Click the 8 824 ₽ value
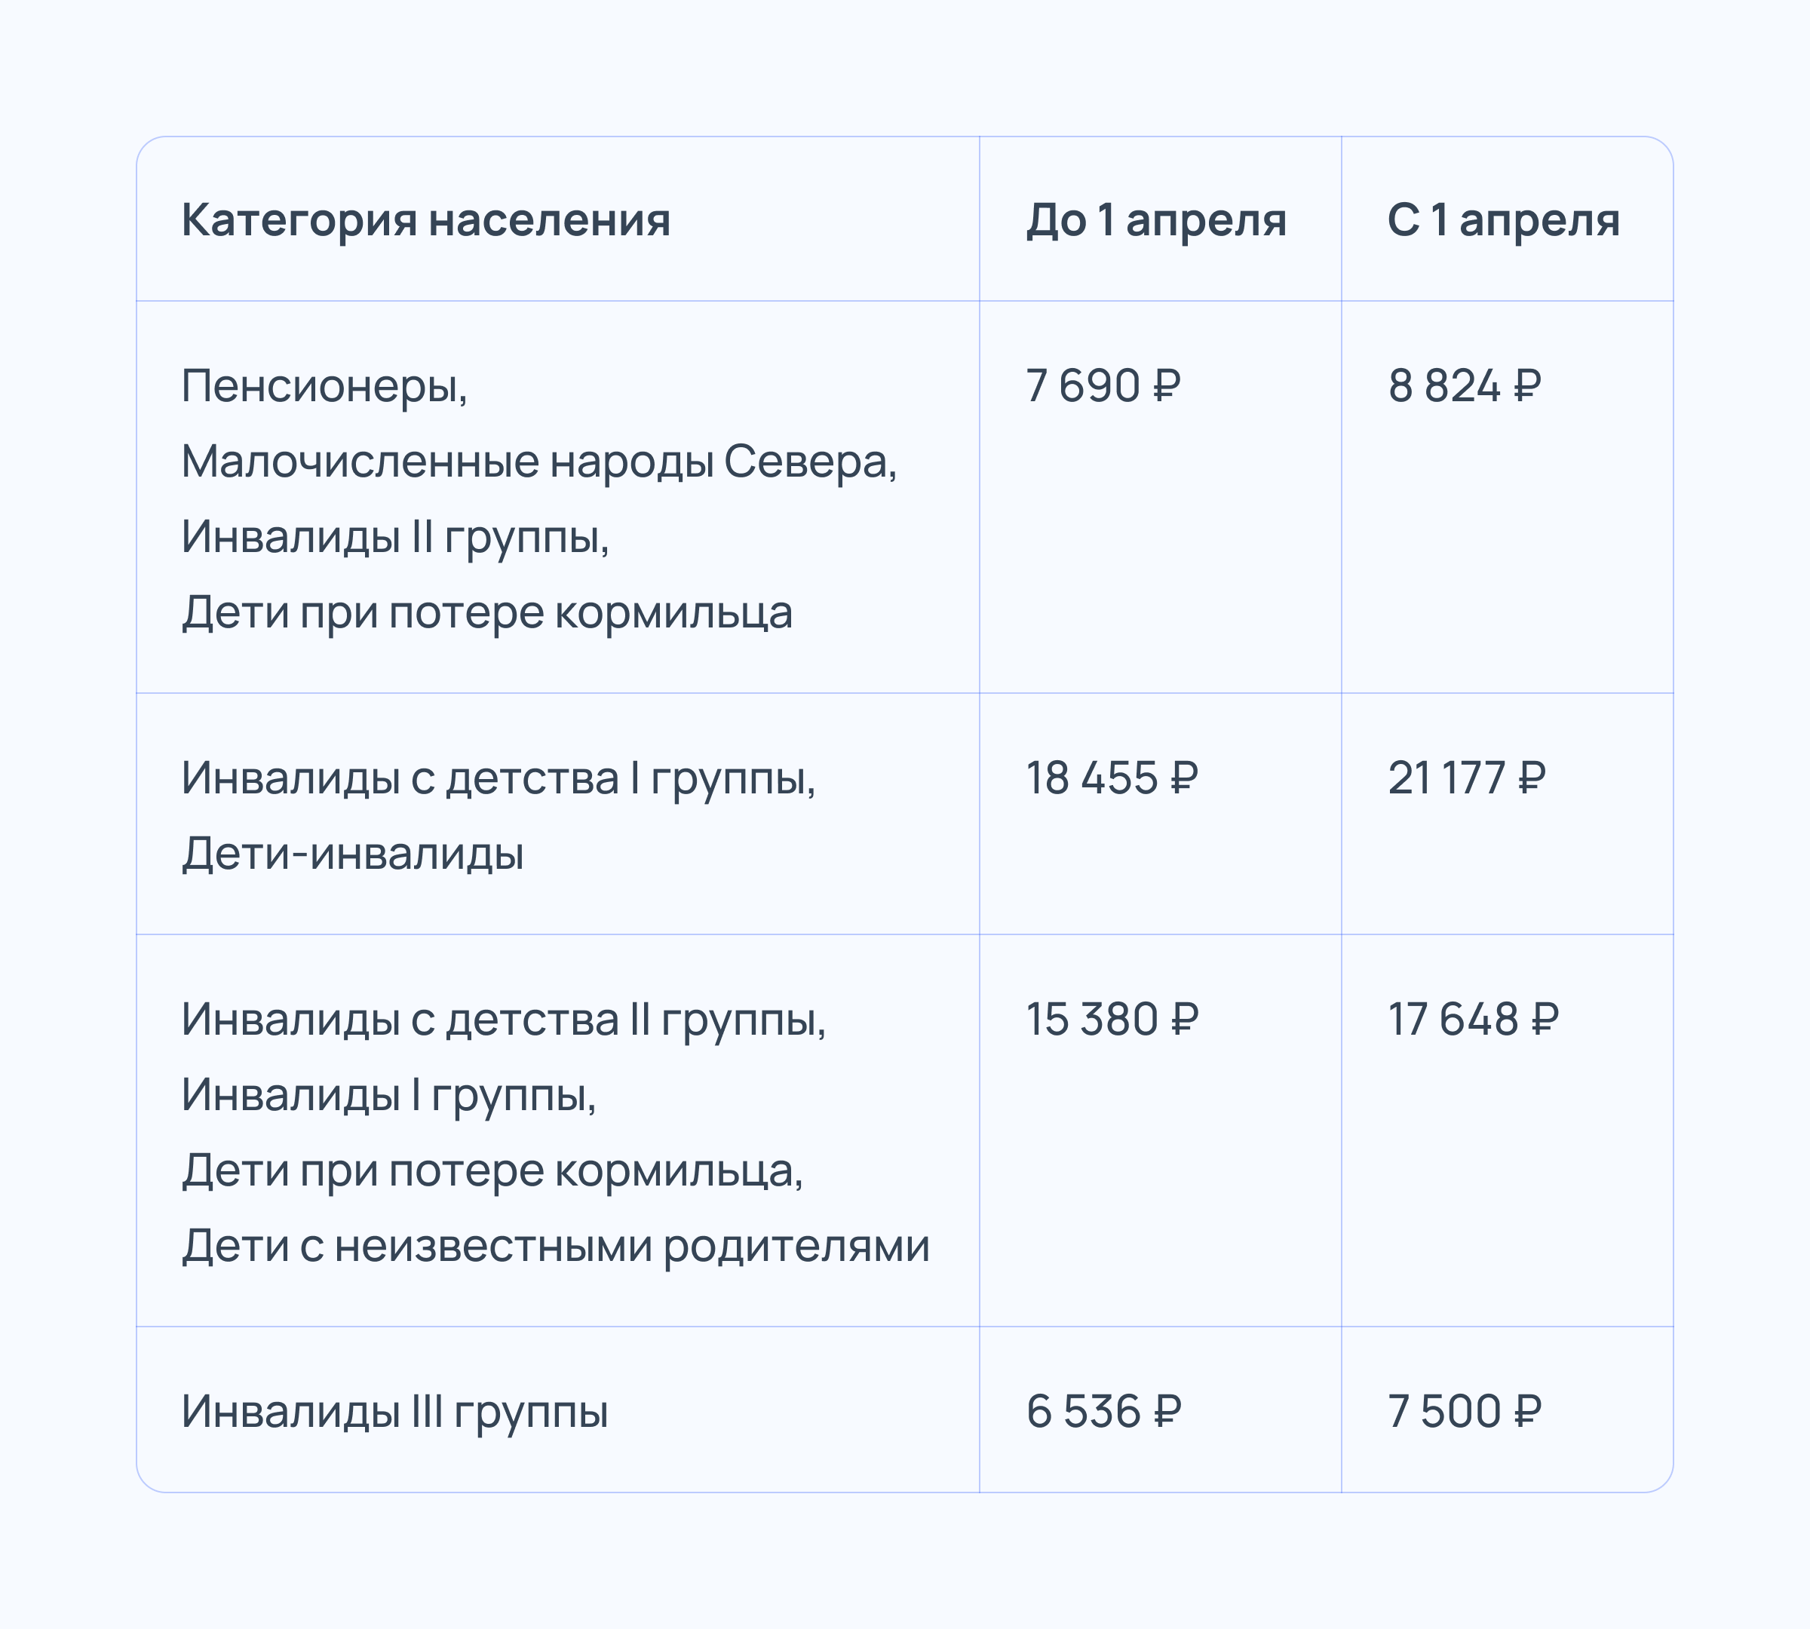The height and width of the screenshot is (1629, 1810). [1465, 387]
